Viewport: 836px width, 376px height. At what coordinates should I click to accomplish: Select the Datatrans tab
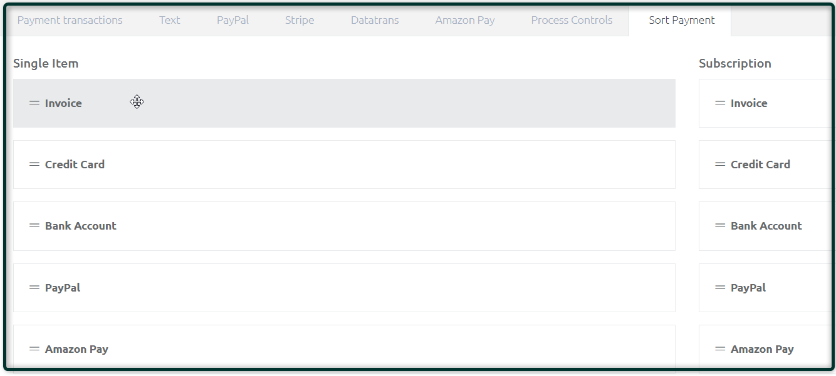pyautogui.click(x=374, y=20)
